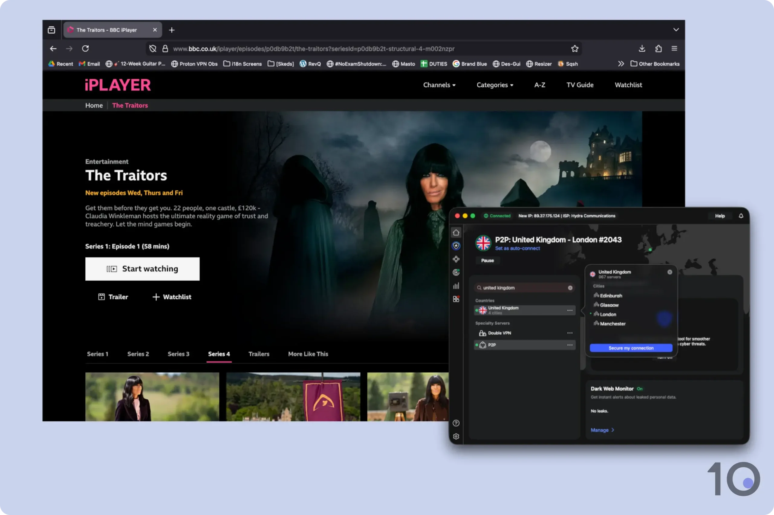Clear the united kingdom search field
The height and width of the screenshot is (515, 774).
(571, 287)
